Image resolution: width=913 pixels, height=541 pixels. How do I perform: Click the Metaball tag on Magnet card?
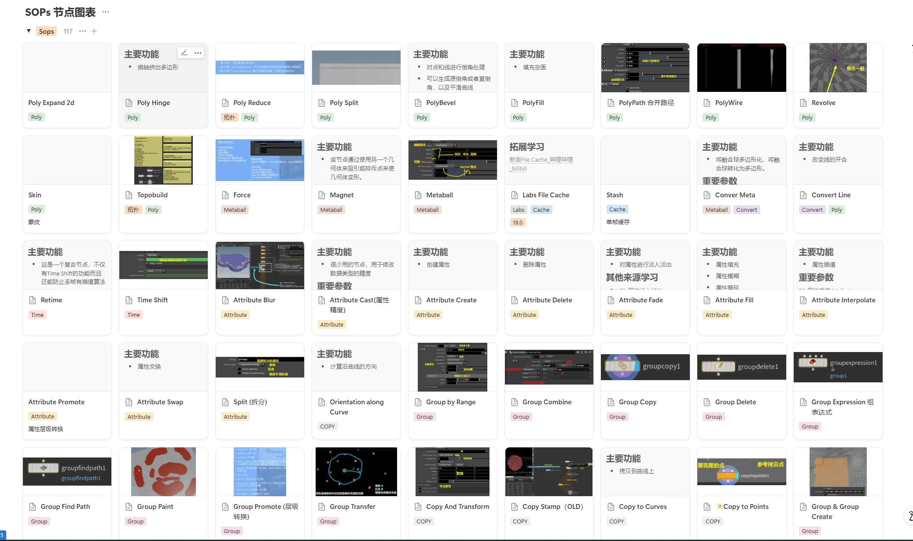(x=331, y=210)
